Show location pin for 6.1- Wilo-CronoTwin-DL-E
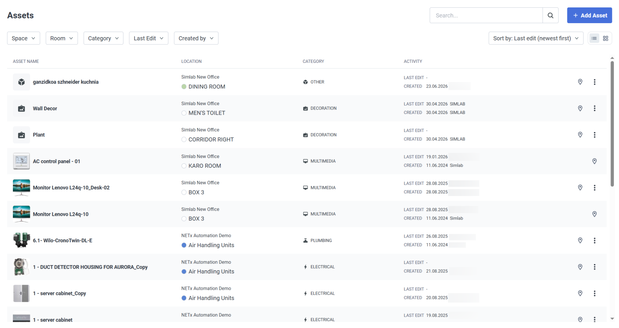 coord(580,240)
